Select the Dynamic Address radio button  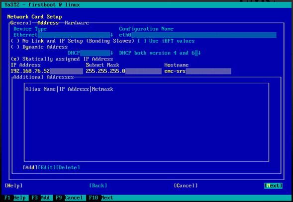39,47
